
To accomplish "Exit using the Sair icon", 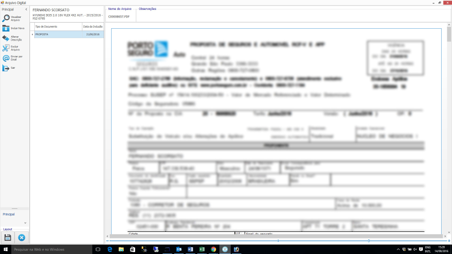I will [x=6, y=68].
